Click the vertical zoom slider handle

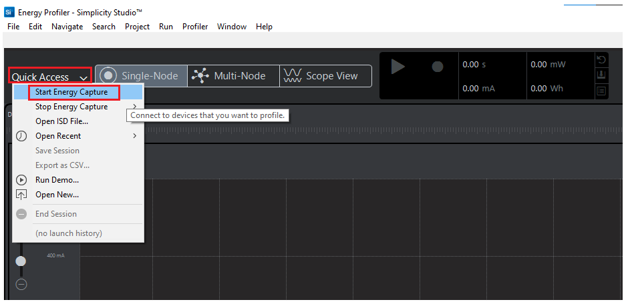21,261
